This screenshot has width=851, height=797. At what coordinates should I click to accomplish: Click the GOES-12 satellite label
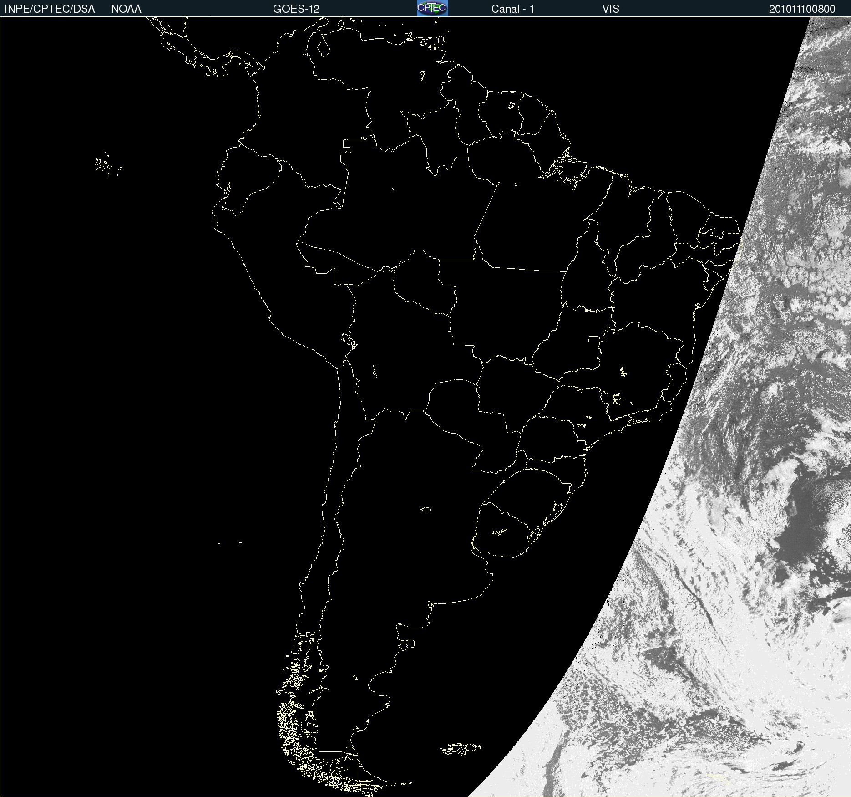click(296, 9)
